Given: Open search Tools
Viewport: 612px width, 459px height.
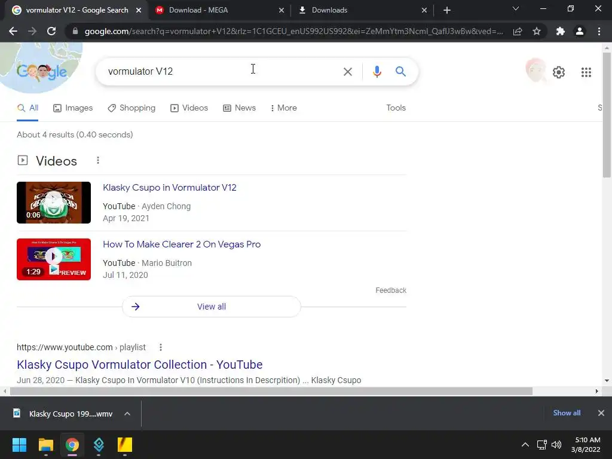Looking at the screenshot, I should pos(396,108).
